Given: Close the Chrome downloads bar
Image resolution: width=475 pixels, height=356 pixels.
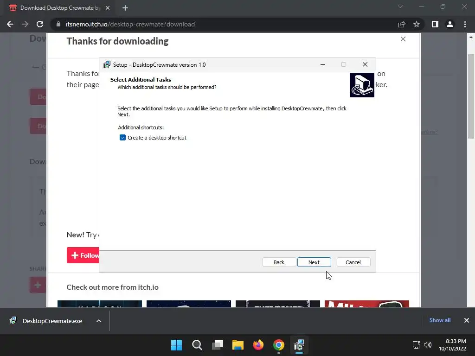Looking at the screenshot, I should (x=467, y=320).
